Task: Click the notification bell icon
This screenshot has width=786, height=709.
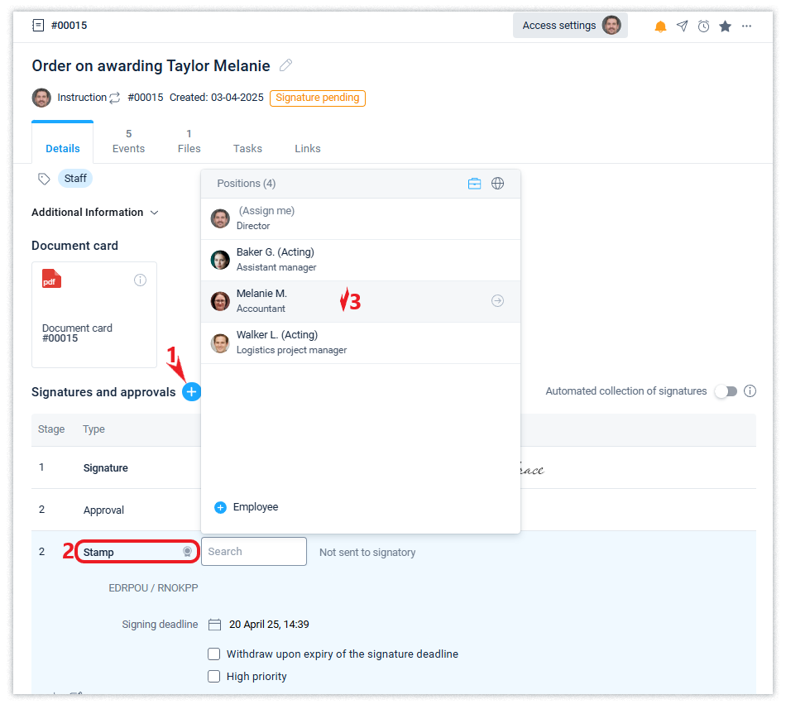Action: [x=660, y=26]
